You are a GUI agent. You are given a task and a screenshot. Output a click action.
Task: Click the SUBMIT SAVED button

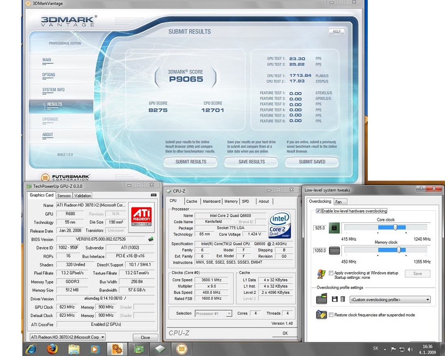click(x=312, y=162)
